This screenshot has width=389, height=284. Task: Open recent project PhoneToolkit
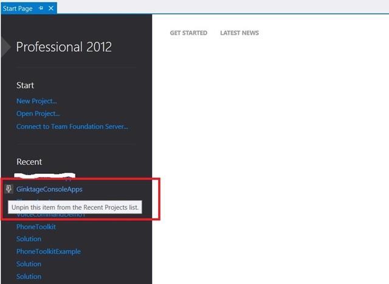click(36, 227)
